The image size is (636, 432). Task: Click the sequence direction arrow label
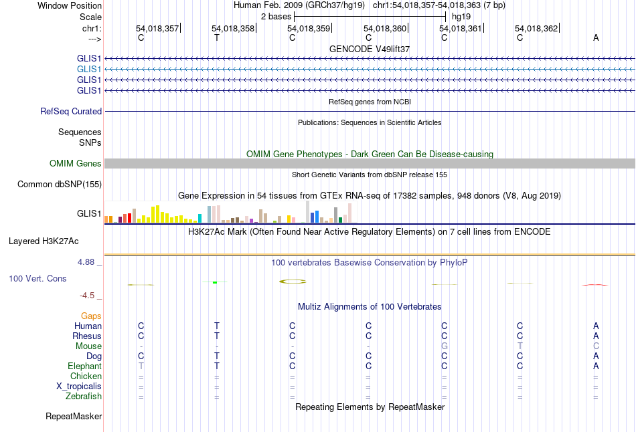94,39
